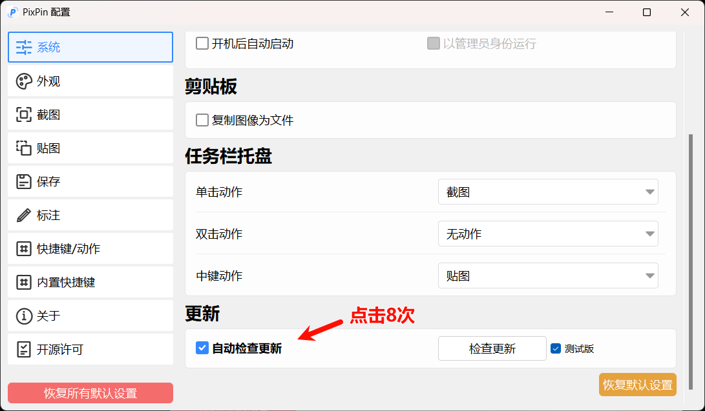Click the palette icon beside 外观
This screenshot has height=411, width=705.
24,81
